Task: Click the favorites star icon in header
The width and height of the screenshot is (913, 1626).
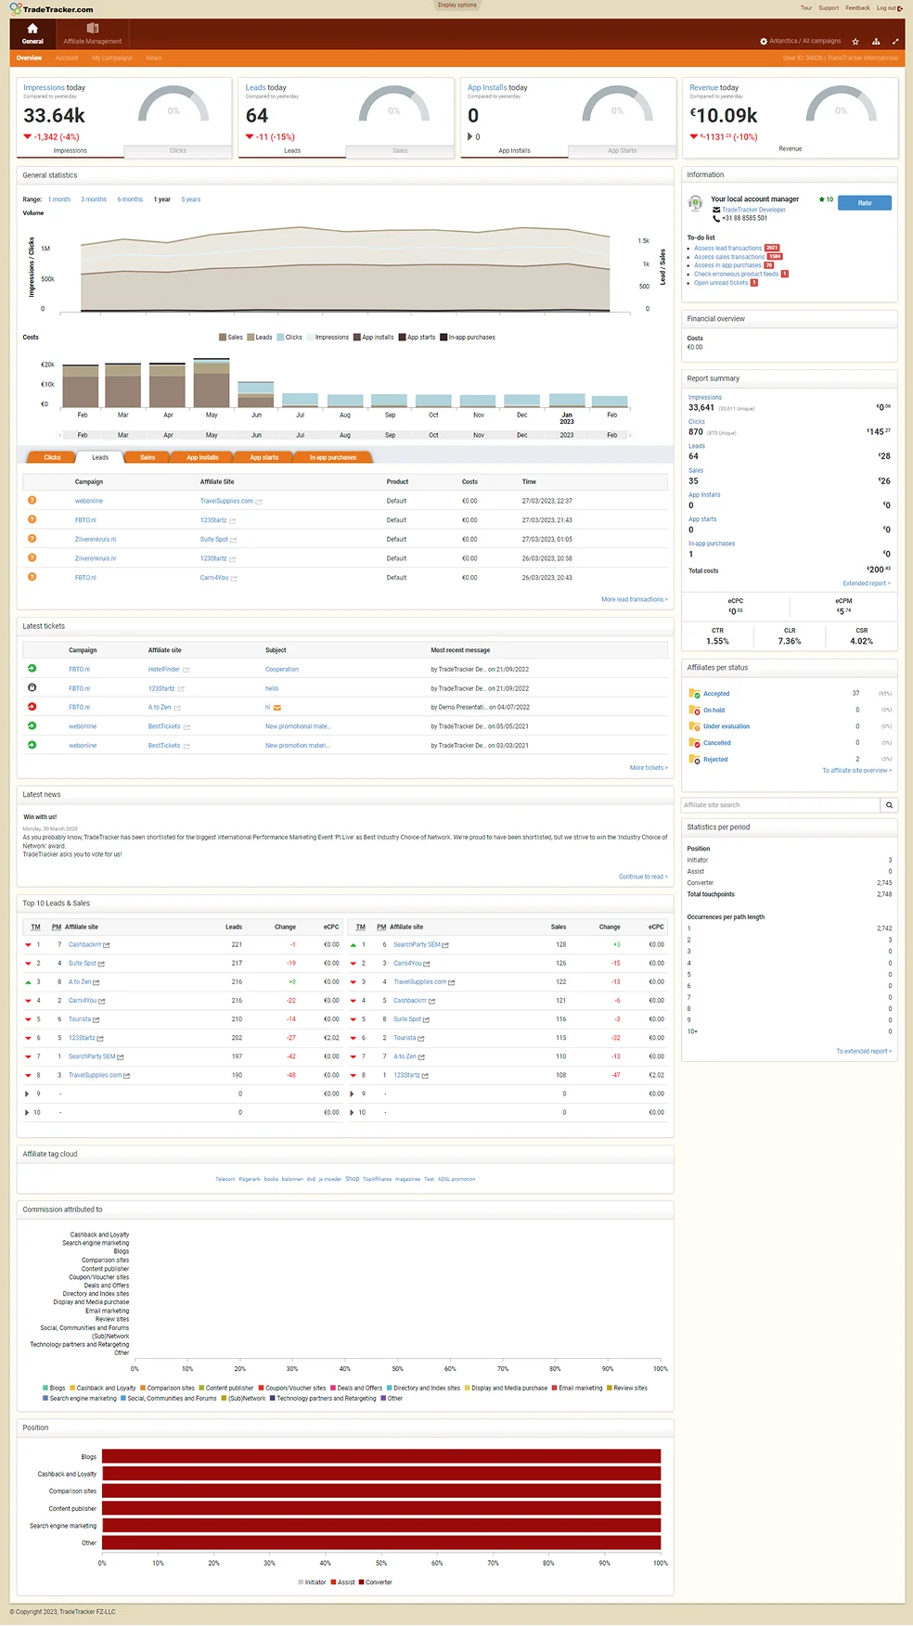Action: point(855,41)
